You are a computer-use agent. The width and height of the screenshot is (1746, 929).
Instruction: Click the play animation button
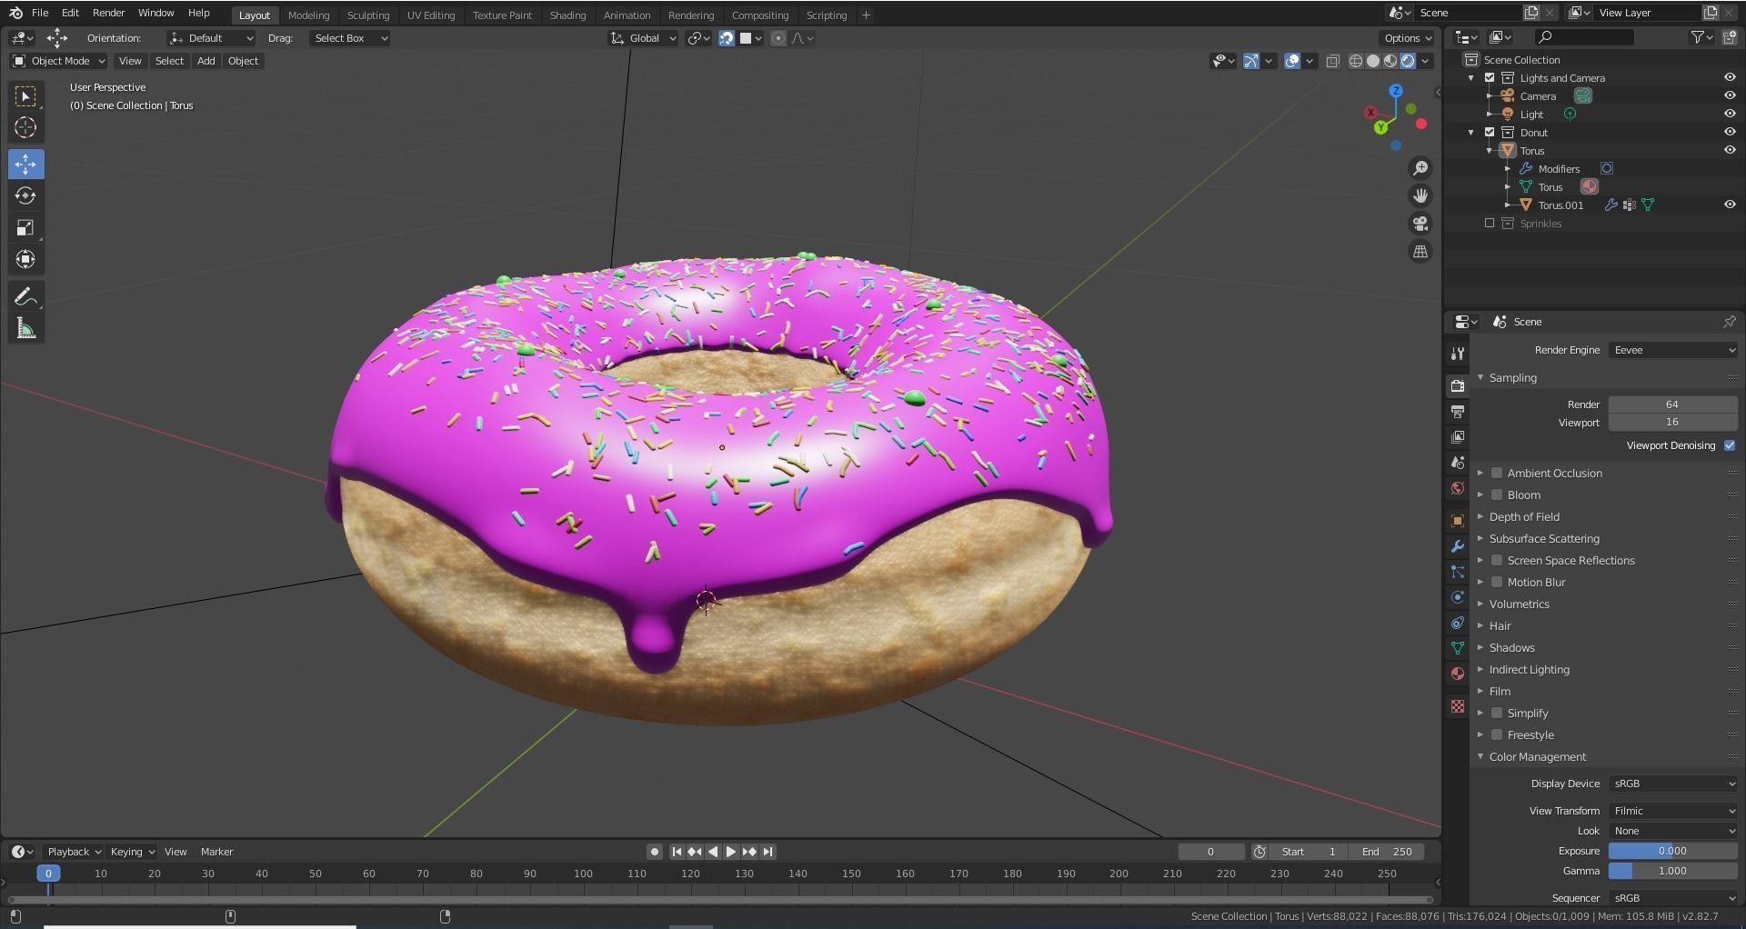(731, 852)
